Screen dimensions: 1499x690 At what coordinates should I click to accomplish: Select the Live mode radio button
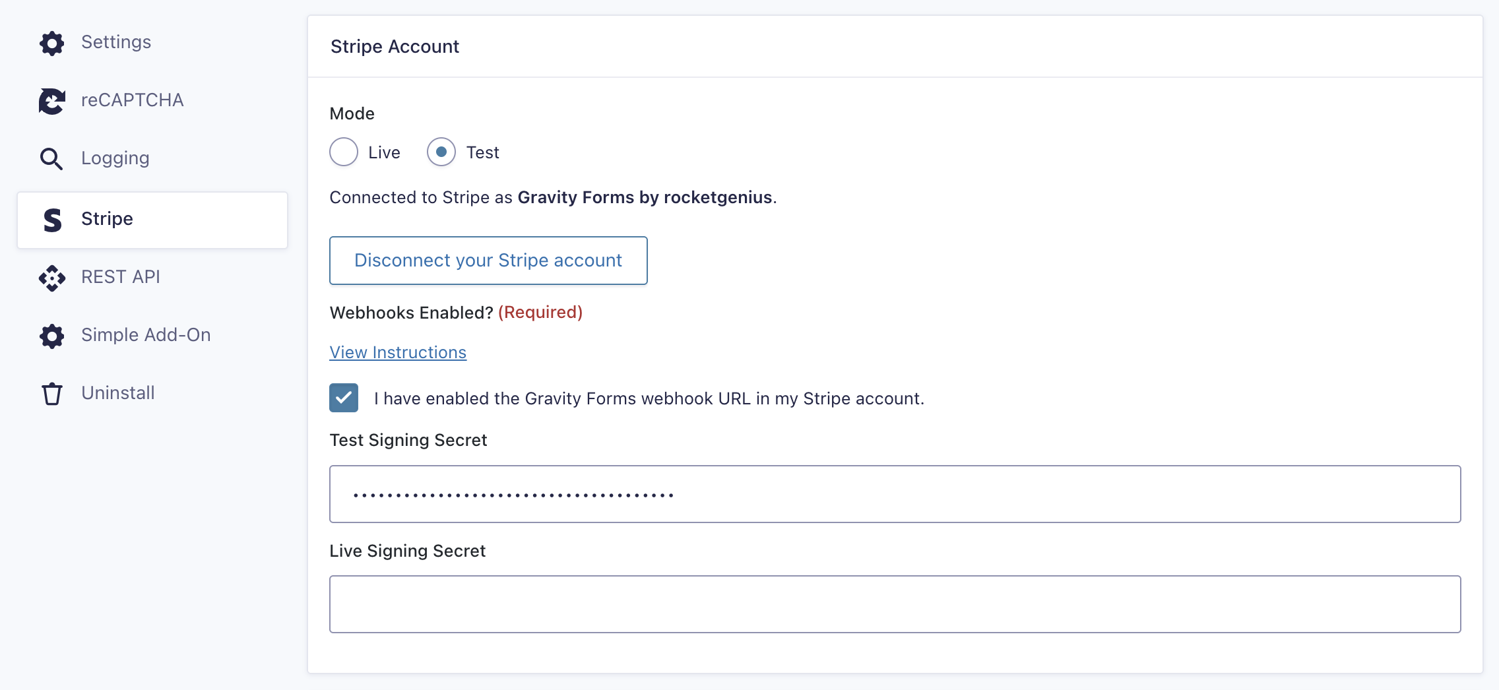point(344,152)
